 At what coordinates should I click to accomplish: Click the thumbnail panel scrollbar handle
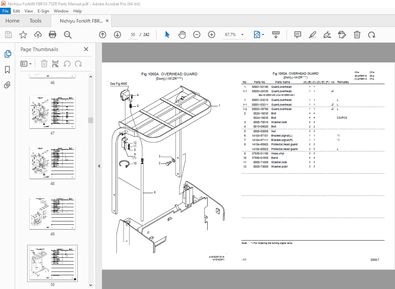91,120
